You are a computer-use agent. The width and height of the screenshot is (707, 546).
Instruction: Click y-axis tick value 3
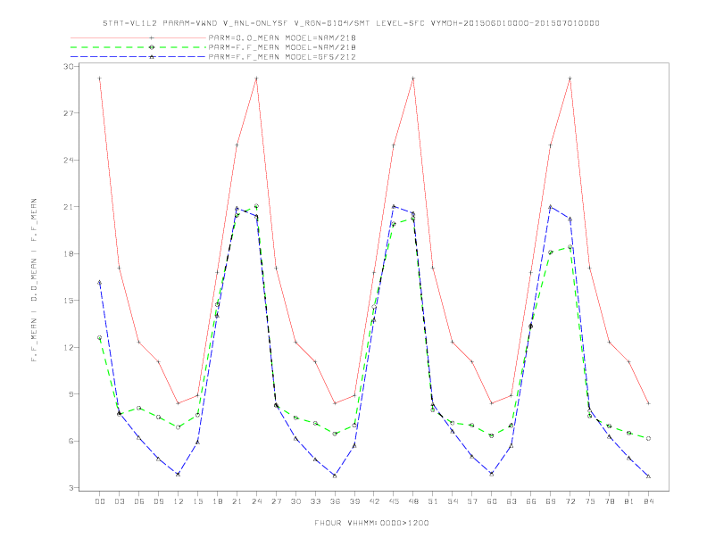[71, 488]
